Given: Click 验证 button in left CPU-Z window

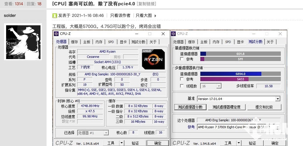Looking at the screenshot, I should point(135,143).
